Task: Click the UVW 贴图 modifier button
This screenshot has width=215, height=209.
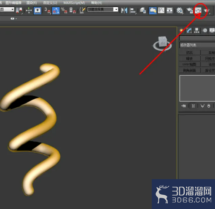Action: coord(190,64)
